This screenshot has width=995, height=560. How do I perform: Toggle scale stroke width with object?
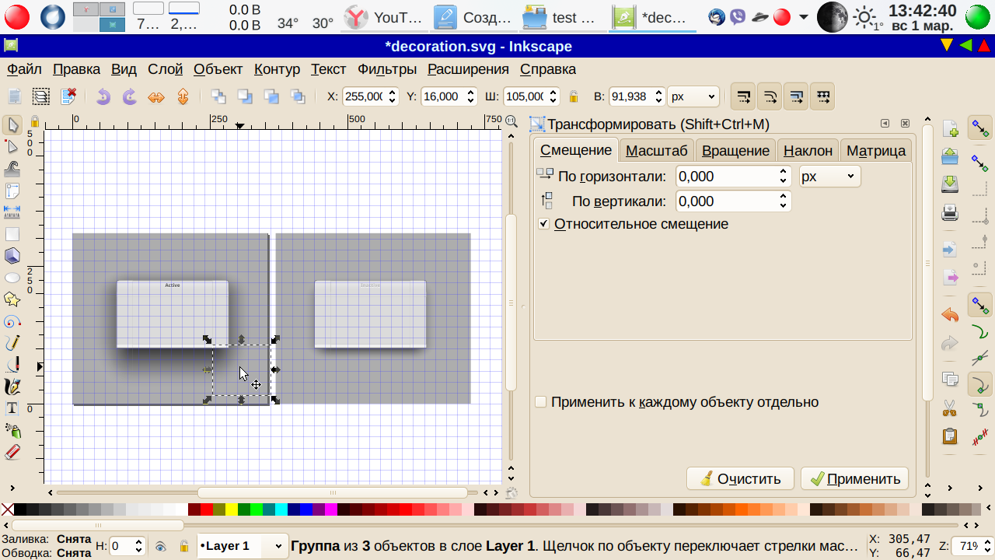click(x=744, y=96)
